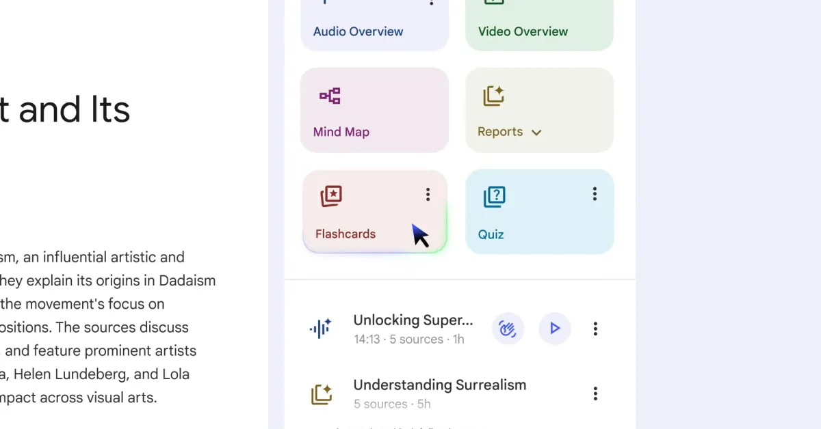This screenshot has height=429, width=821.
Task: Click the Reports icon
Action: pyautogui.click(x=493, y=96)
